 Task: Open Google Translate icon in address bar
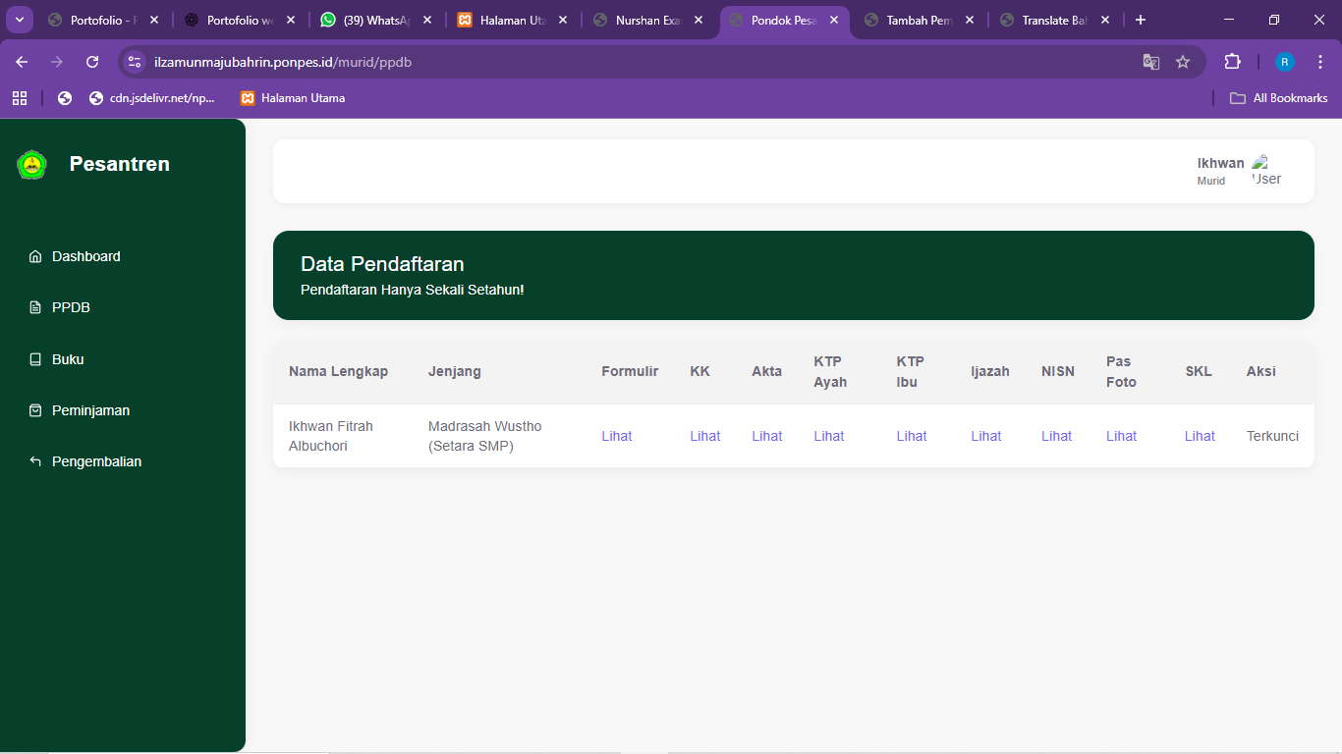click(1151, 62)
